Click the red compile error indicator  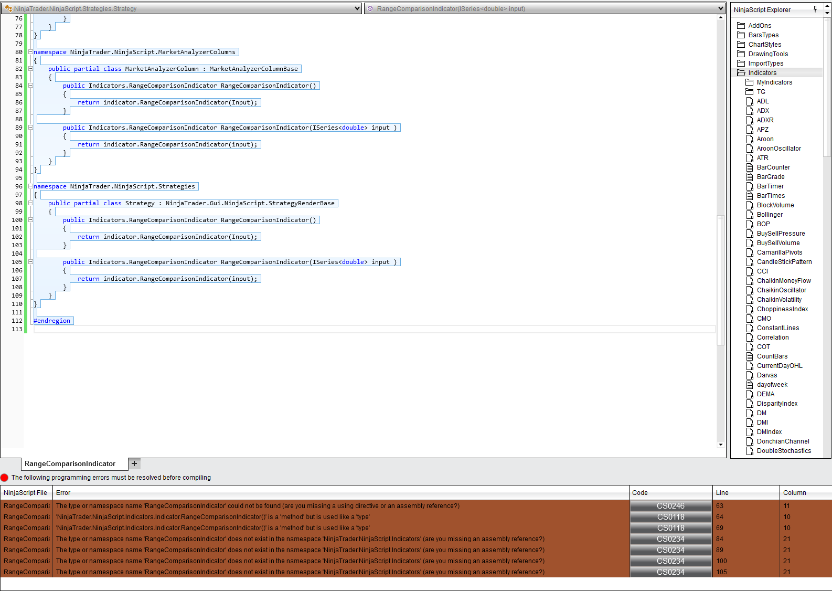[x=5, y=478]
